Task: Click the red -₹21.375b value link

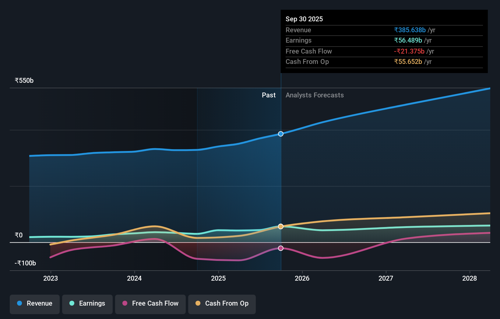Action: [409, 51]
